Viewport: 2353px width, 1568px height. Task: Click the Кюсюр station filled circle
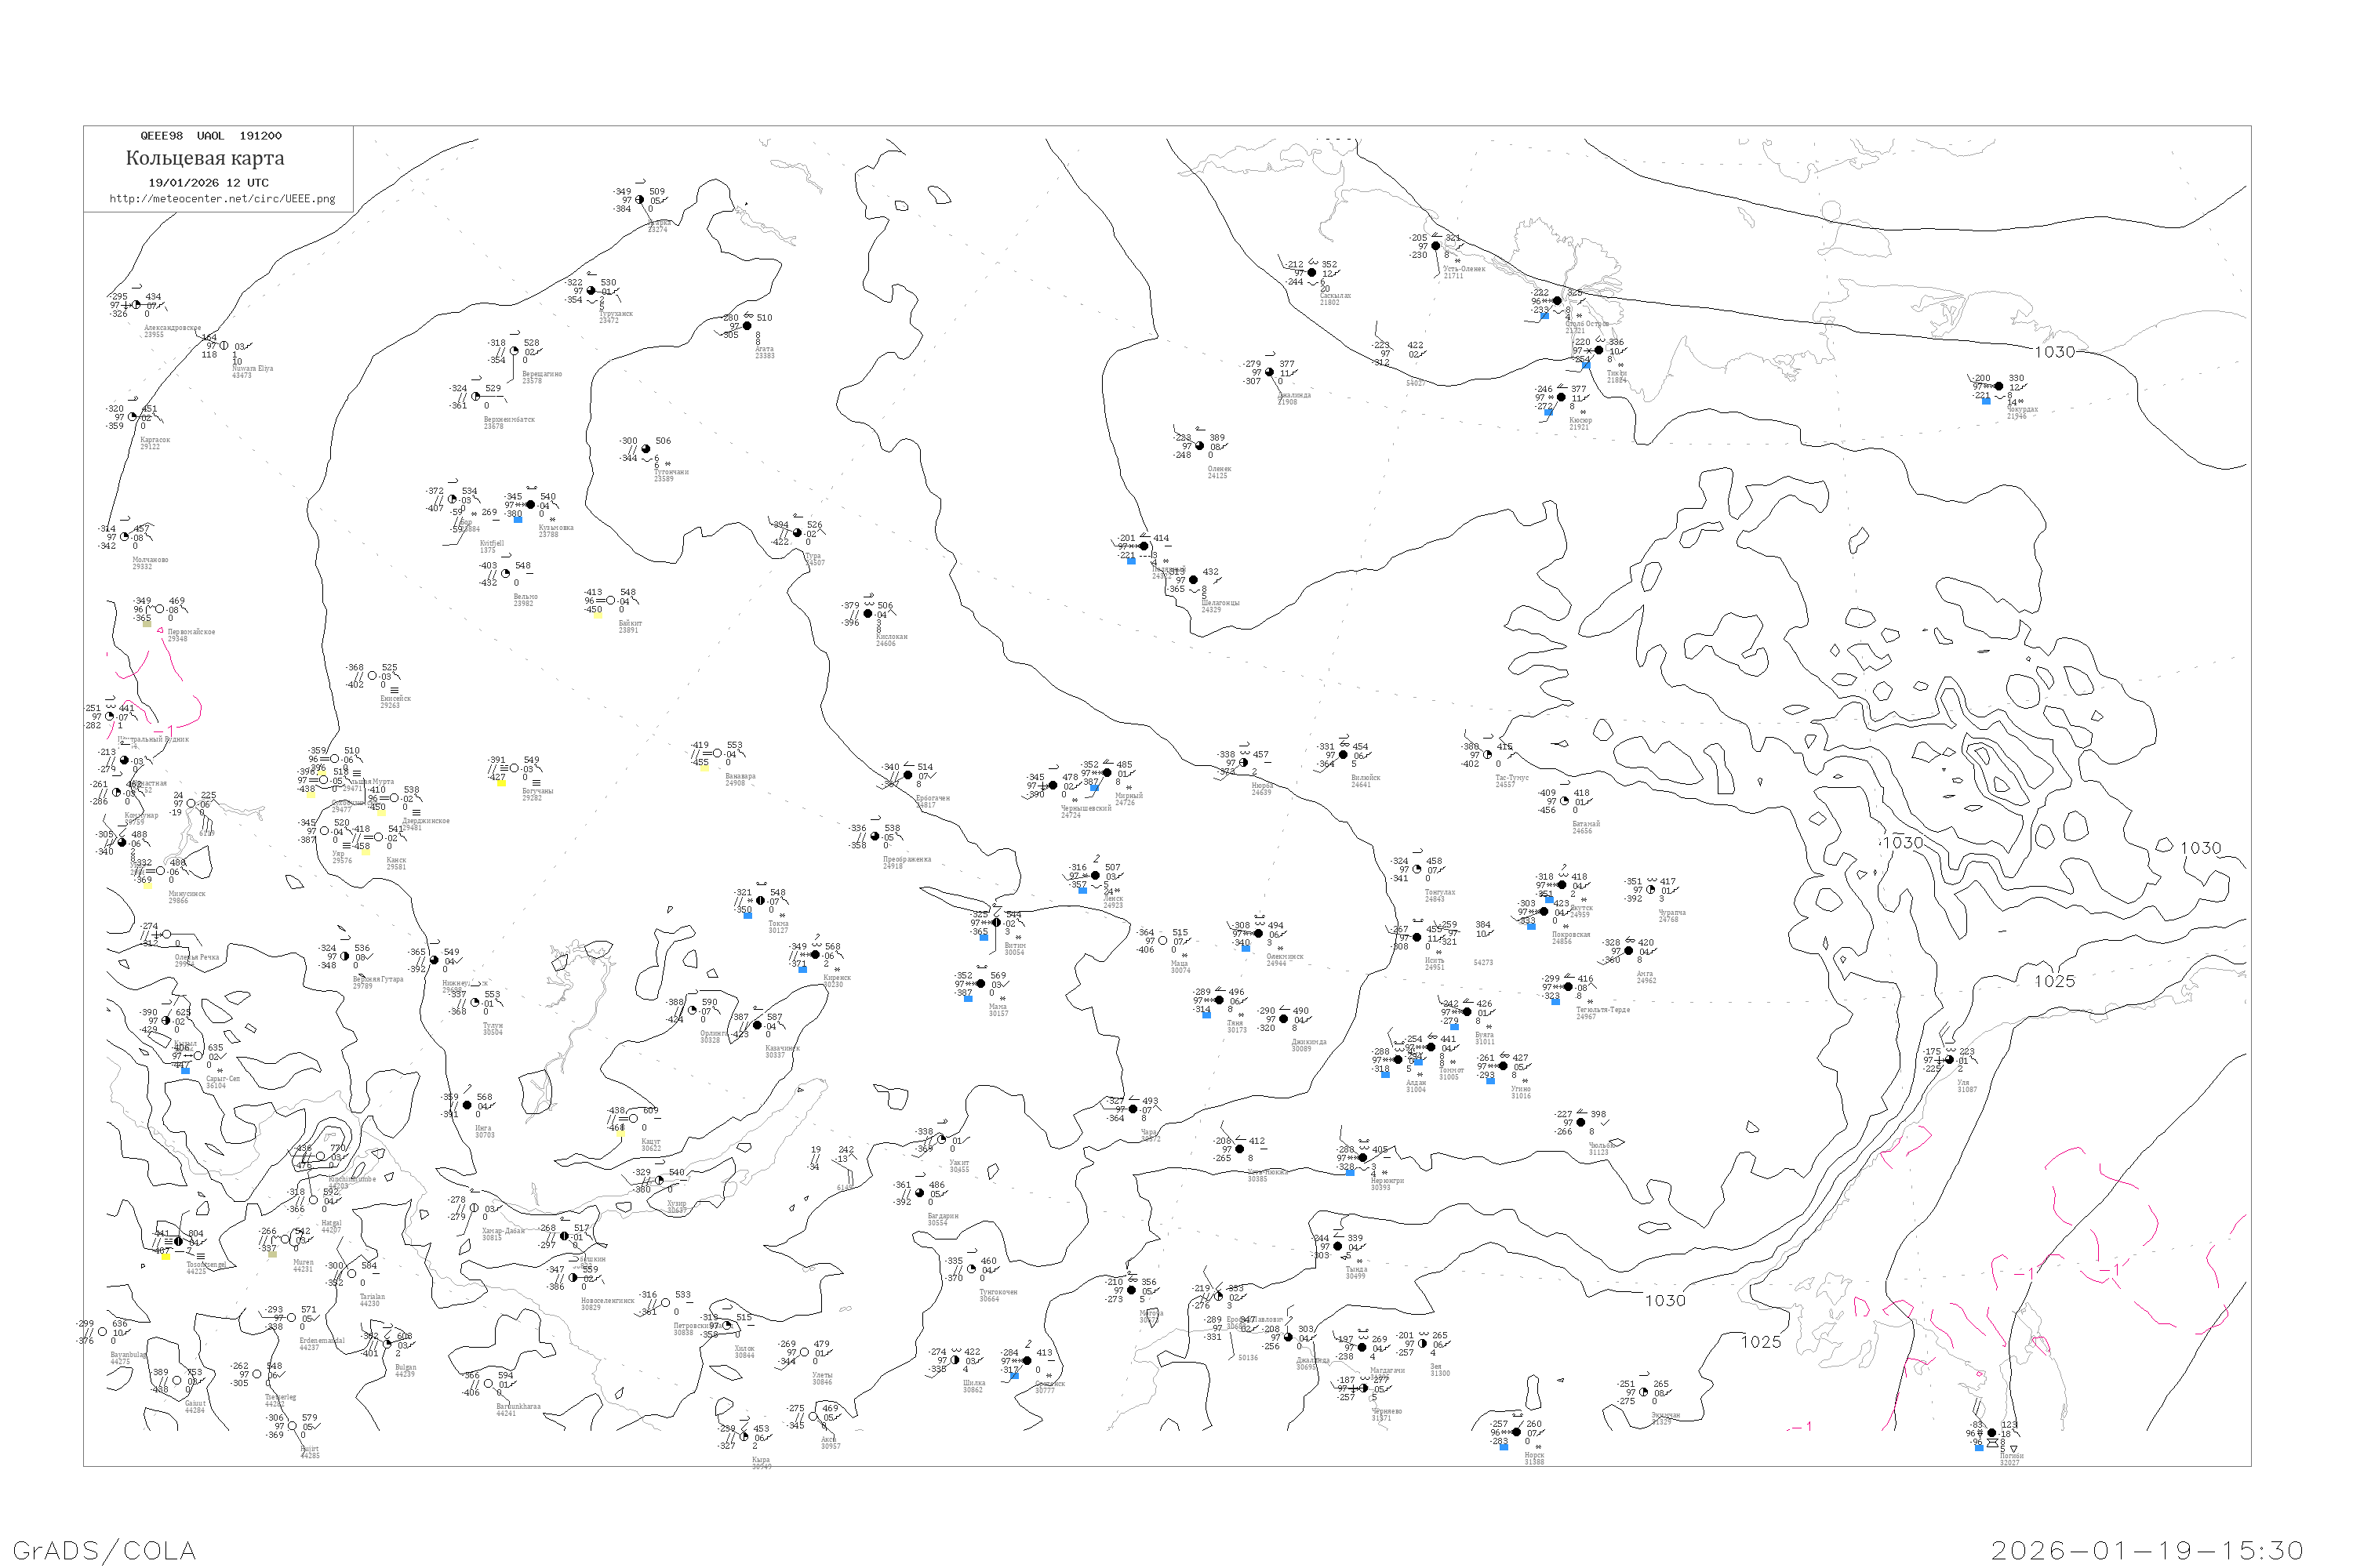coord(1562,397)
